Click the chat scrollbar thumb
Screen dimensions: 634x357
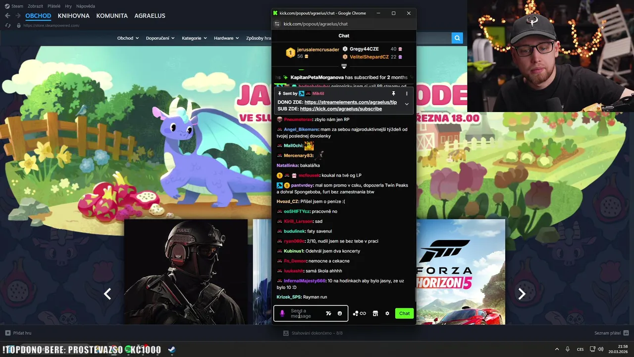(415, 294)
